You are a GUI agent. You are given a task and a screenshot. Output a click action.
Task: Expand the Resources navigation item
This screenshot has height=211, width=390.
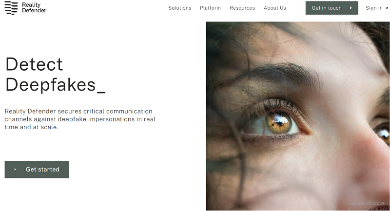point(242,8)
